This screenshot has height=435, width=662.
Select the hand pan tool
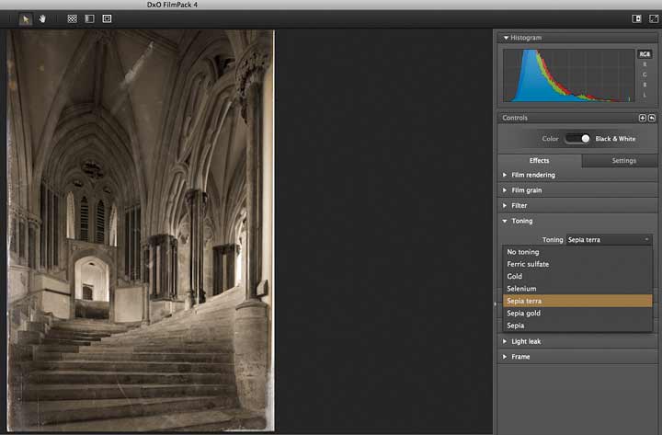pyautogui.click(x=42, y=19)
